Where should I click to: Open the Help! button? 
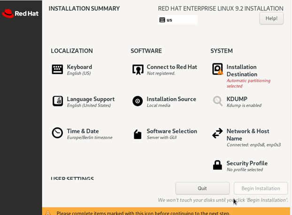tap(271, 18)
